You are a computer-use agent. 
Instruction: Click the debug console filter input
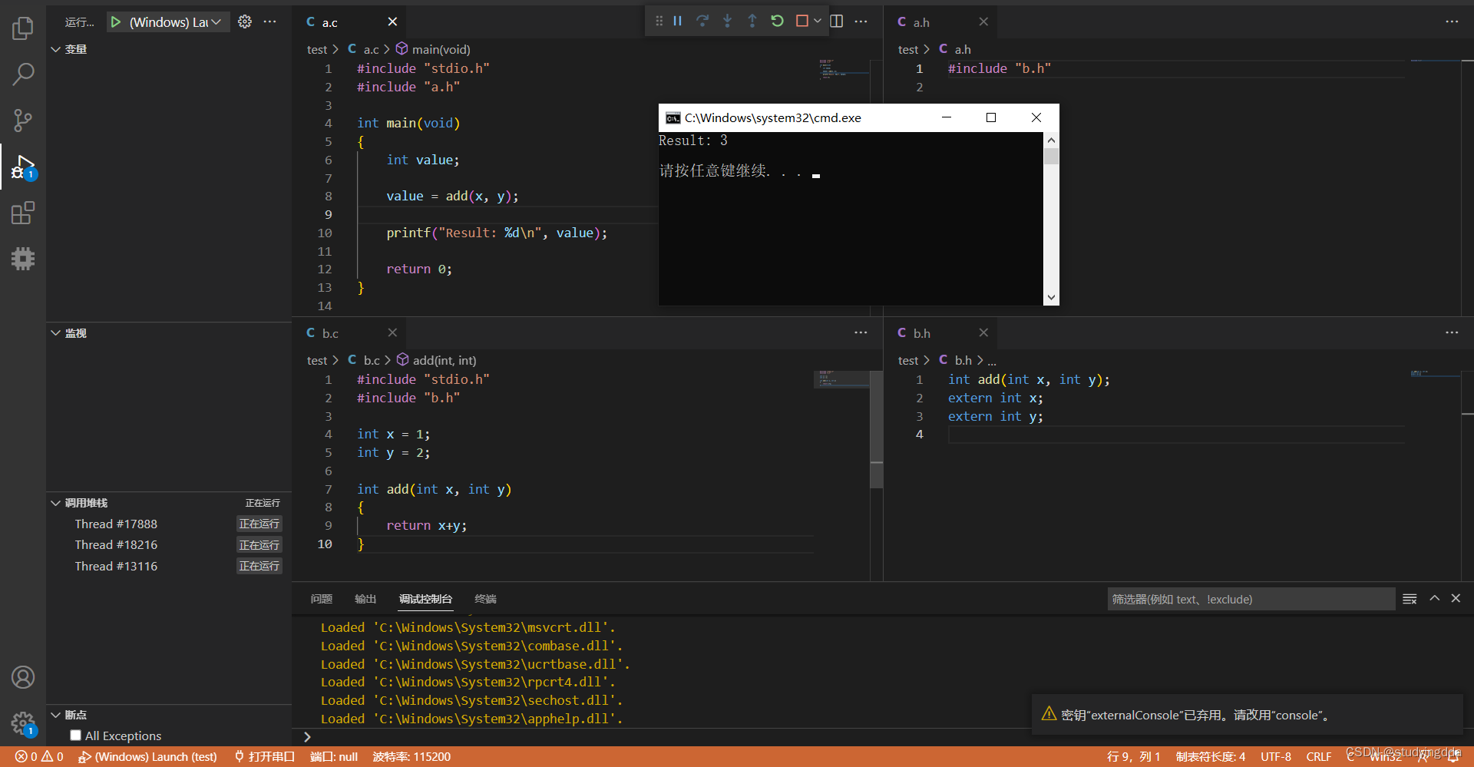(1251, 599)
